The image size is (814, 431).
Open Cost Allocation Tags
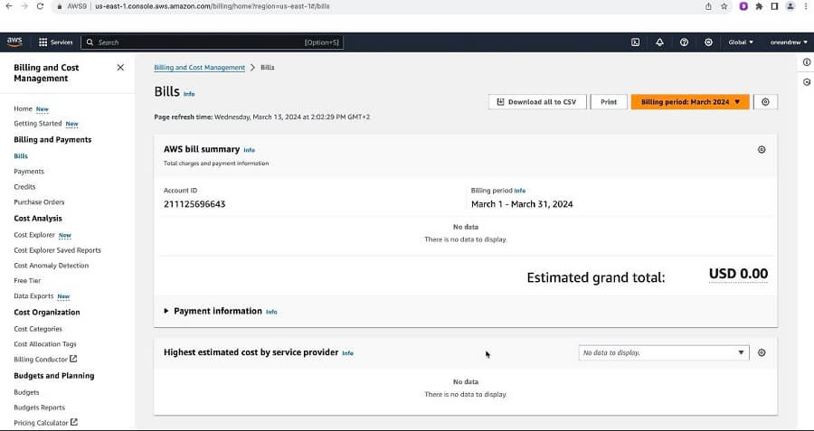click(x=45, y=344)
